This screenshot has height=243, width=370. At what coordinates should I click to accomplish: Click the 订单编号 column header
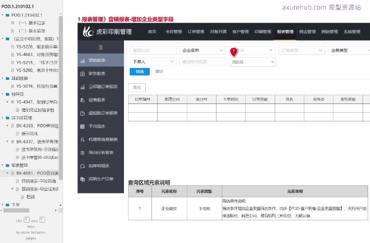click(143, 99)
